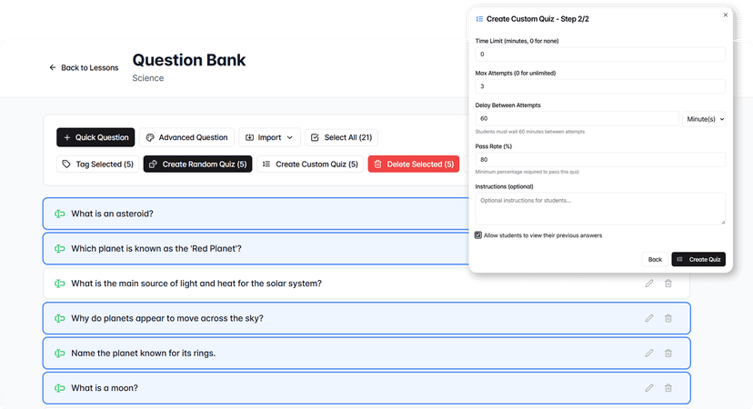Click the type icon beside the Red Planet question

point(59,249)
